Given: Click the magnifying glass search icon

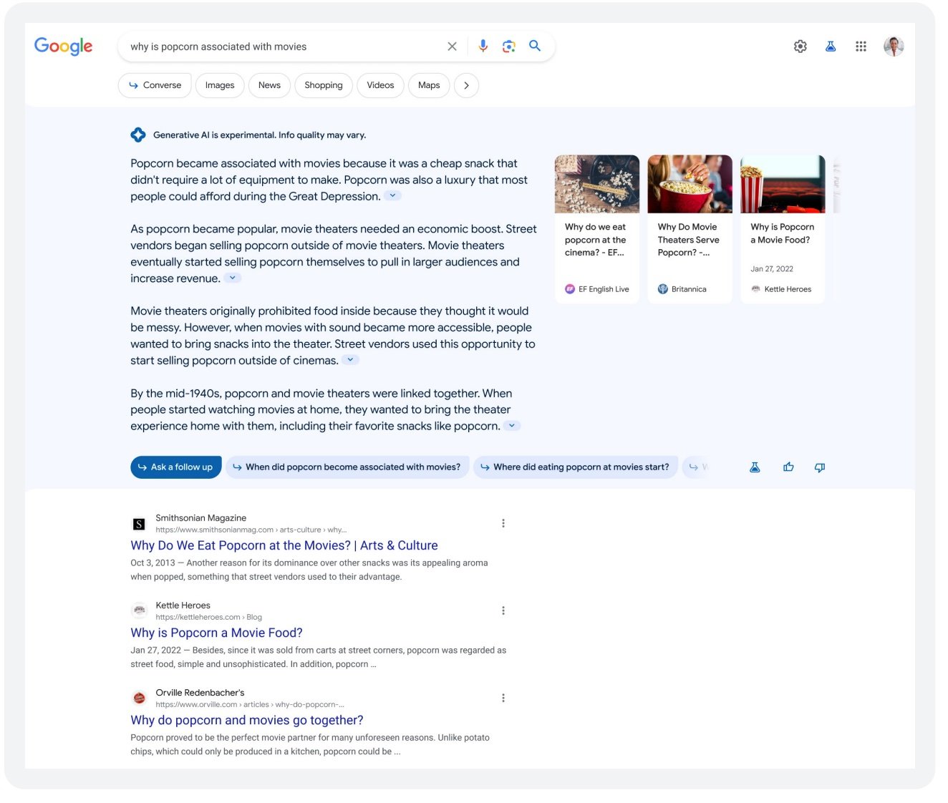Looking at the screenshot, I should point(534,46).
